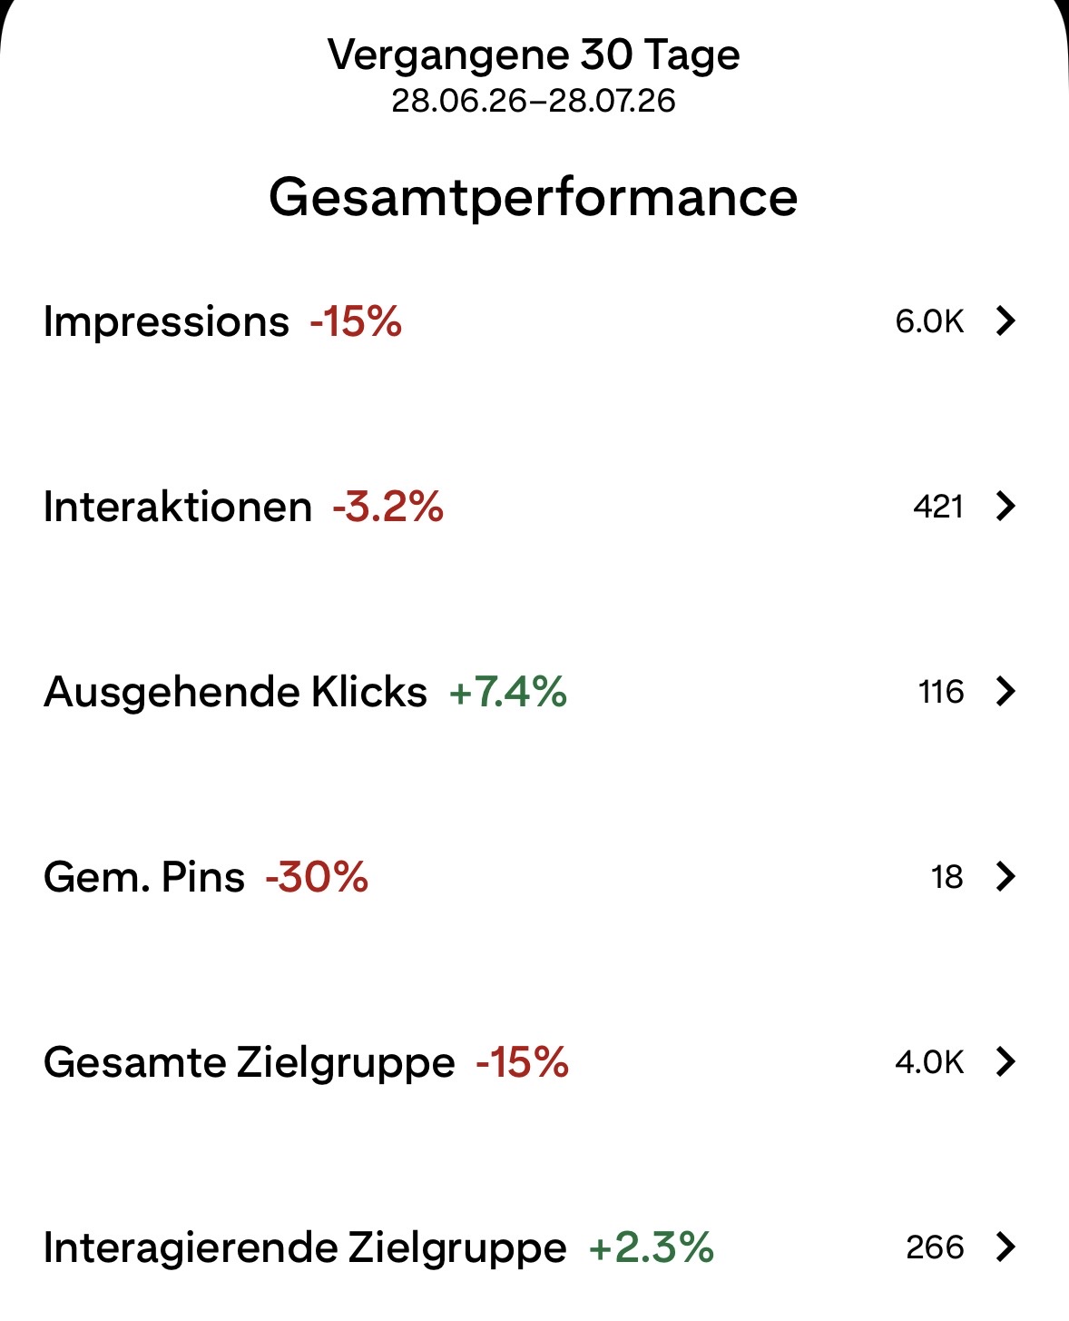Select the Impressions row label

[166, 322]
